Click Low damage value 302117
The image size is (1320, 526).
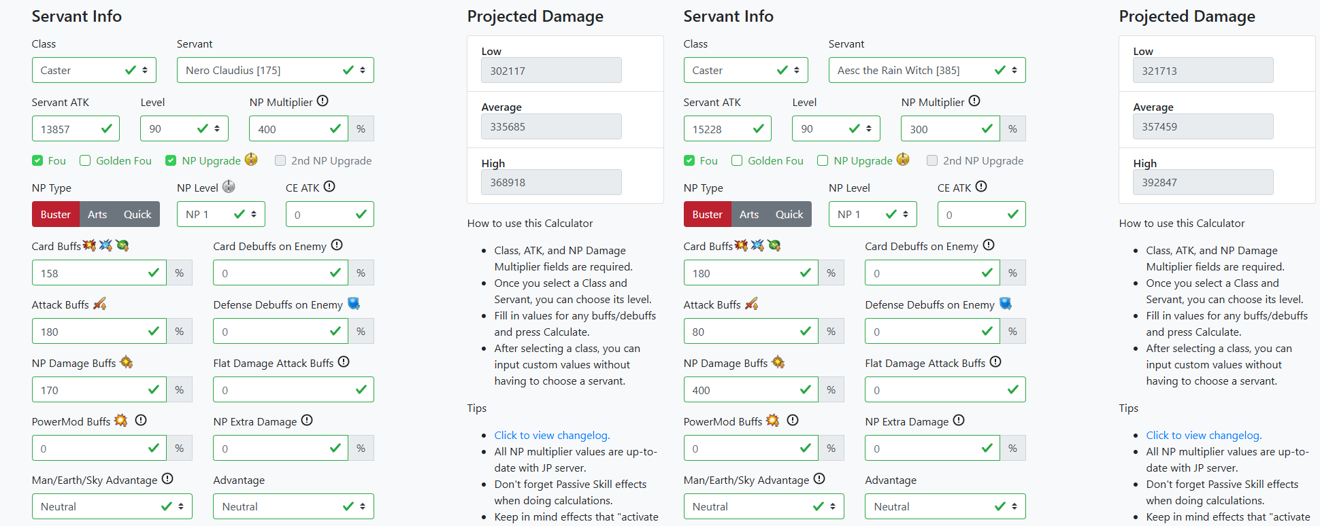pos(551,71)
